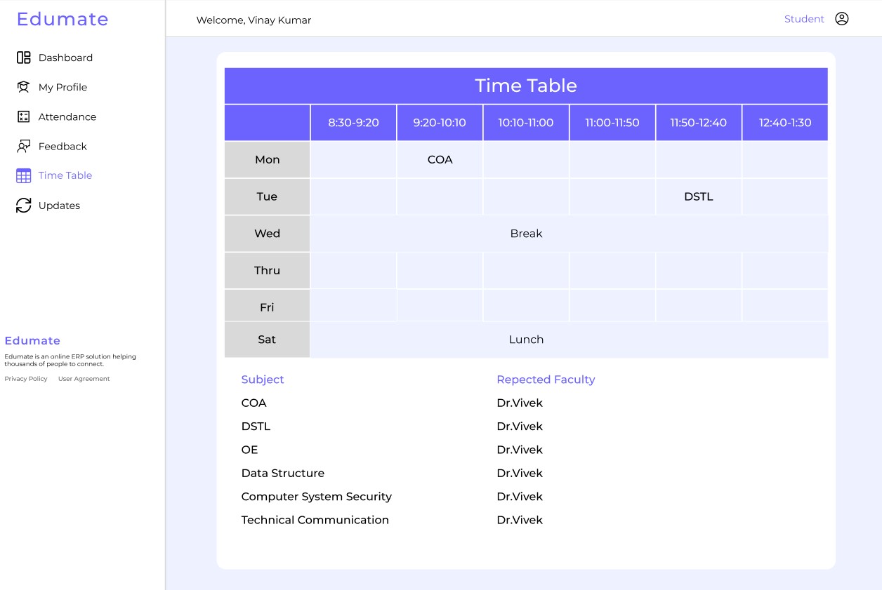The image size is (882, 590).
Task: Click the COA cell on Monday
Action: [x=440, y=160]
